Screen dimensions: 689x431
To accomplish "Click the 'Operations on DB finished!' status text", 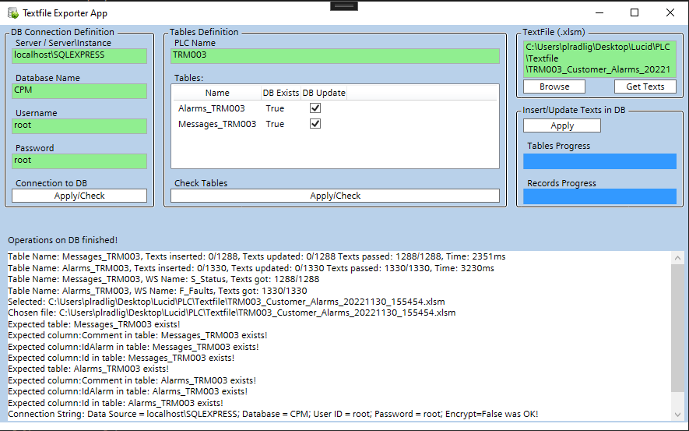I will [x=63, y=240].
